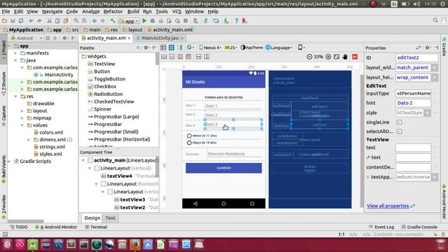The image size is (448, 252).
Task: Click the Find magnifier icon in toolbar
Action: (76, 20)
